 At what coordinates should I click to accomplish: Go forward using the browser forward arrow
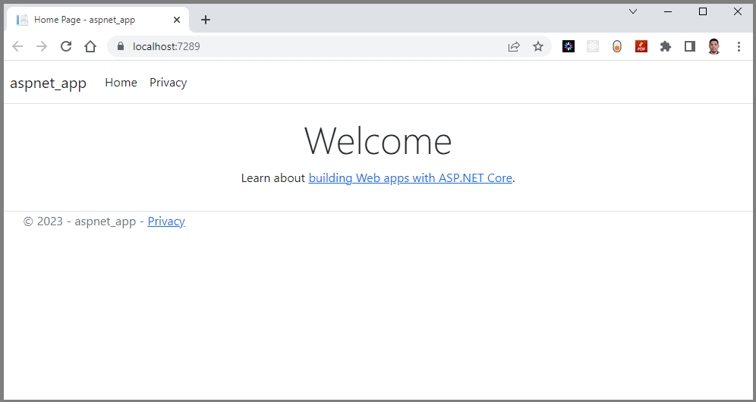coord(42,46)
